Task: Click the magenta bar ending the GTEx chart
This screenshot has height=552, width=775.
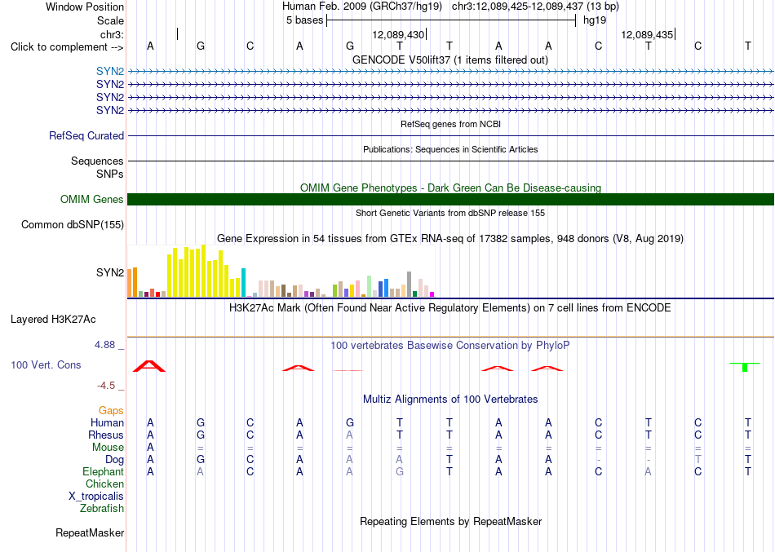Action: (x=432, y=294)
